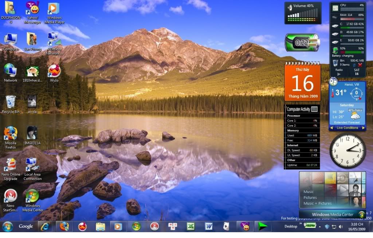Refresh the Bin in the system gadget

[354, 65]
